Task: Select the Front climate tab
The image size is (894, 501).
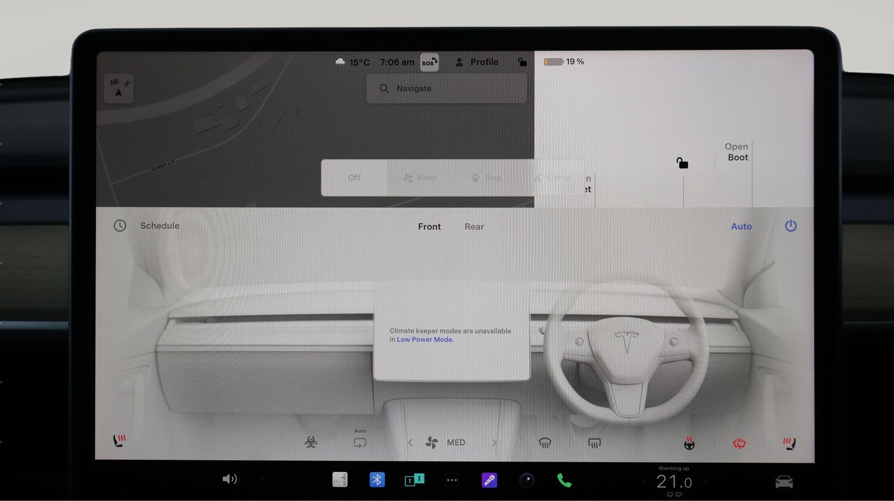Action: [429, 226]
